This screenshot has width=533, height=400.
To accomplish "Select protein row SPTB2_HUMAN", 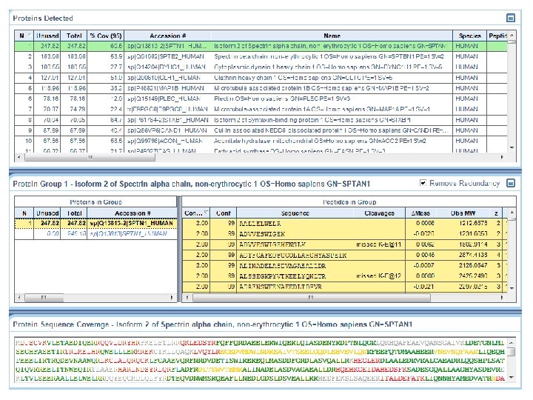I will pos(261,56).
